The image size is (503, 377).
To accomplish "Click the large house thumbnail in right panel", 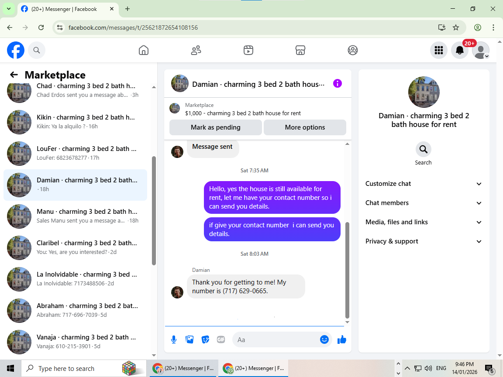I will pyautogui.click(x=424, y=92).
